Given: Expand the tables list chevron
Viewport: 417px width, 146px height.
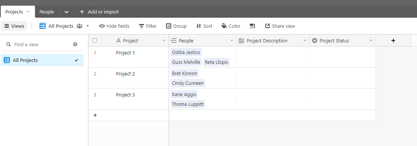Looking at the screenshot, I should click(x=67, y=12).
